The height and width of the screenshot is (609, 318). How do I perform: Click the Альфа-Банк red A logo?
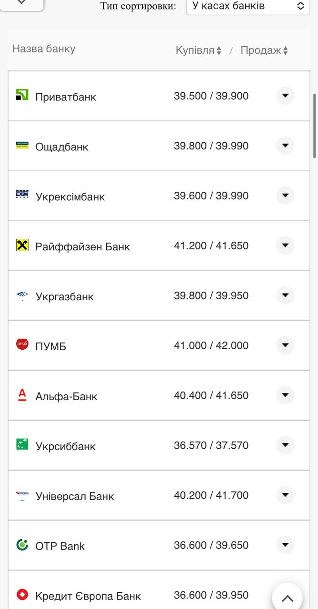(22, 394)
